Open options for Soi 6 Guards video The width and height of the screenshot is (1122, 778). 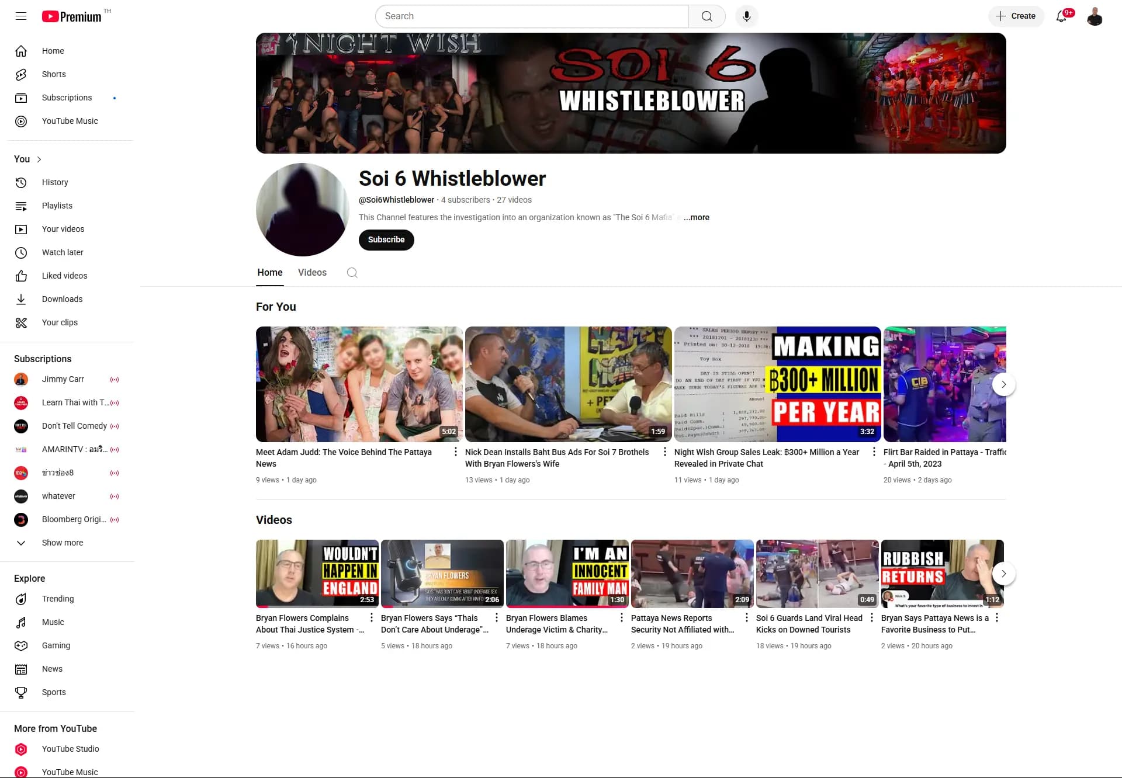[871, 617]
